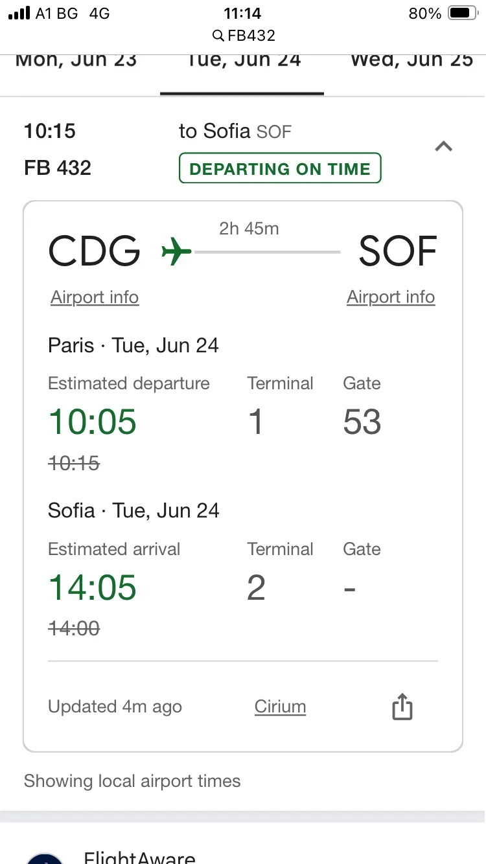
Task: Select the Tue, Jun 24 tab
Action: (244, 60)
